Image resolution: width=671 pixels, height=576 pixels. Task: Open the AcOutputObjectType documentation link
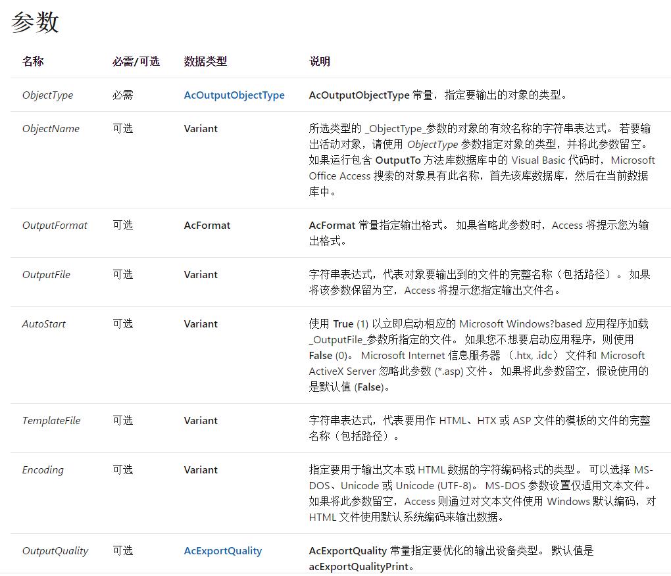click(234, 95)
